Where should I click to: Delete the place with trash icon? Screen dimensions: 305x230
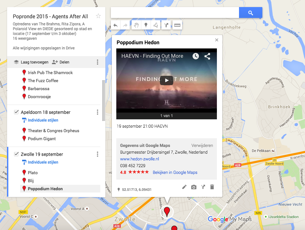(x=212, y=187)
